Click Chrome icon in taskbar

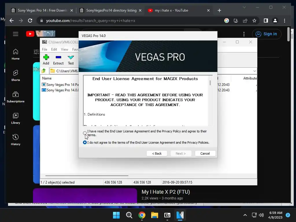point(142,215)
